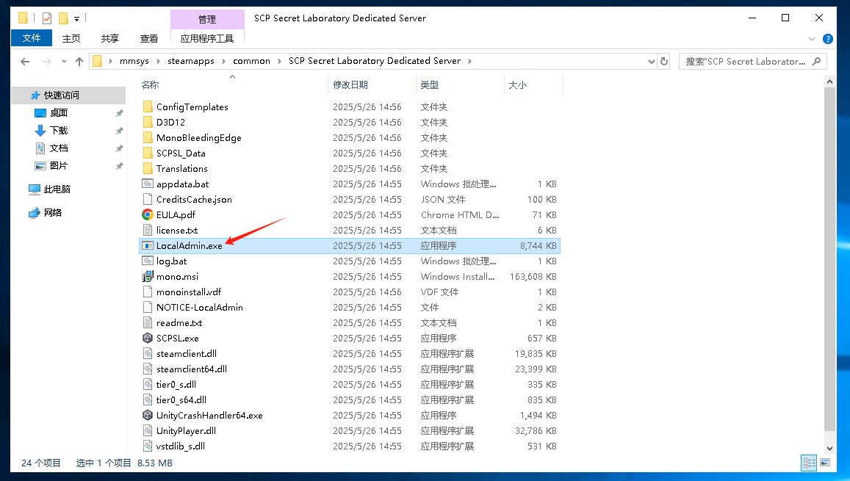
Task: Click the mono.msi installer icon
Action: pos(148,276)
